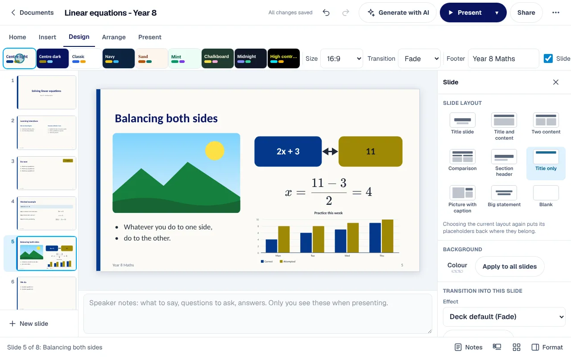Toggle the Slide number checkbox
This screenshot has width=571, height=357.
[x=548, y=58]
